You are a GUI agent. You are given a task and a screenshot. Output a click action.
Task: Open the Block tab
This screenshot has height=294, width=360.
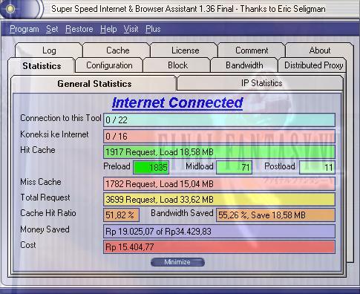tap(177, 65)
